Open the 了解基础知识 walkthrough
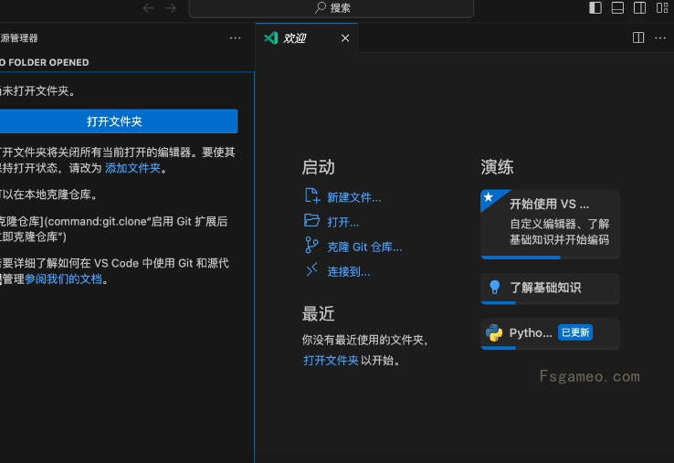Screen dimensions: 674x463 tap(550, 288)
